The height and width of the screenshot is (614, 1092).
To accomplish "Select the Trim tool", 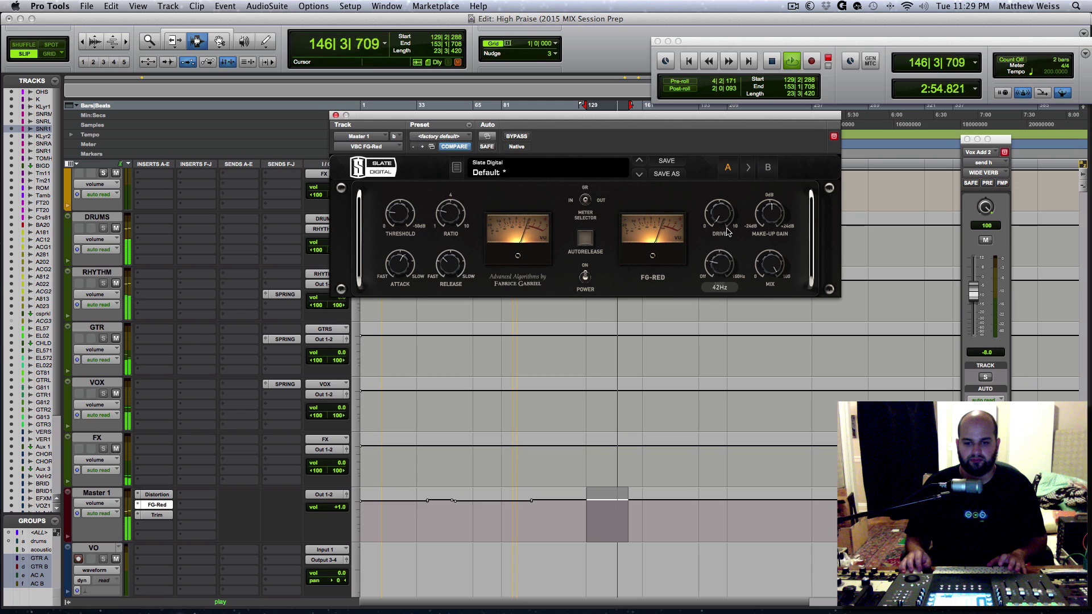I will [174, 41].
